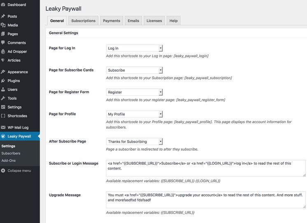Open the Page for Profile dropdown
This screenshot has height=223, width=307.
point(134,114)
